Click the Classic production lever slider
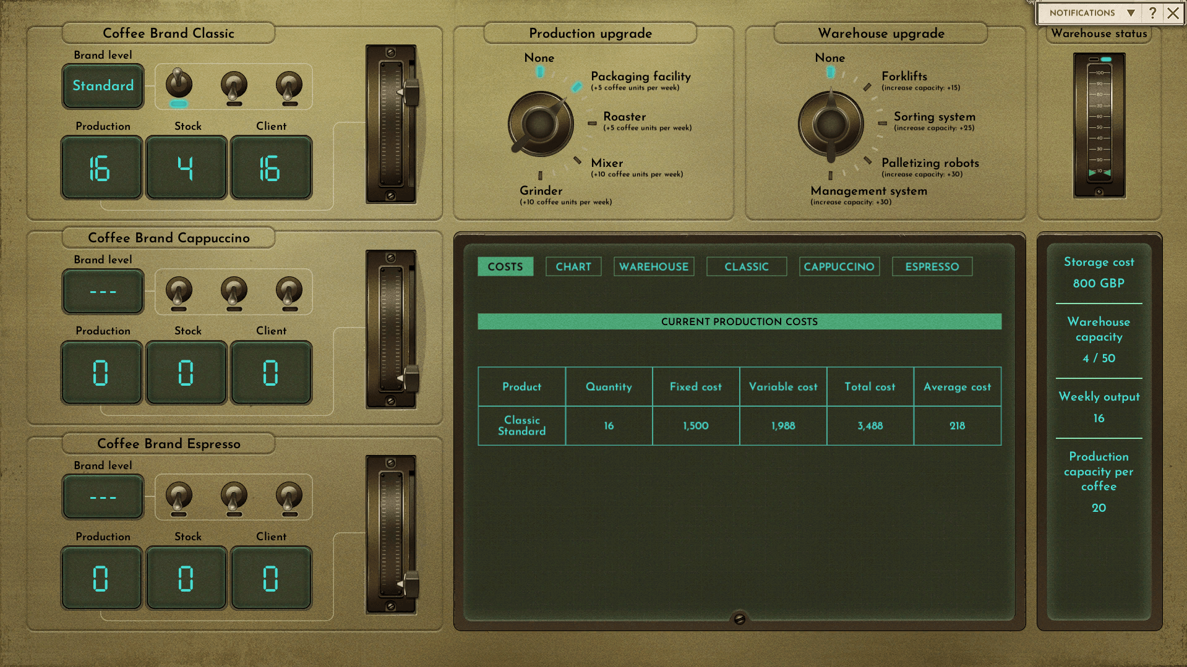Image resolution: width=1187 pixels, height=667 pixels. (409, 93)
